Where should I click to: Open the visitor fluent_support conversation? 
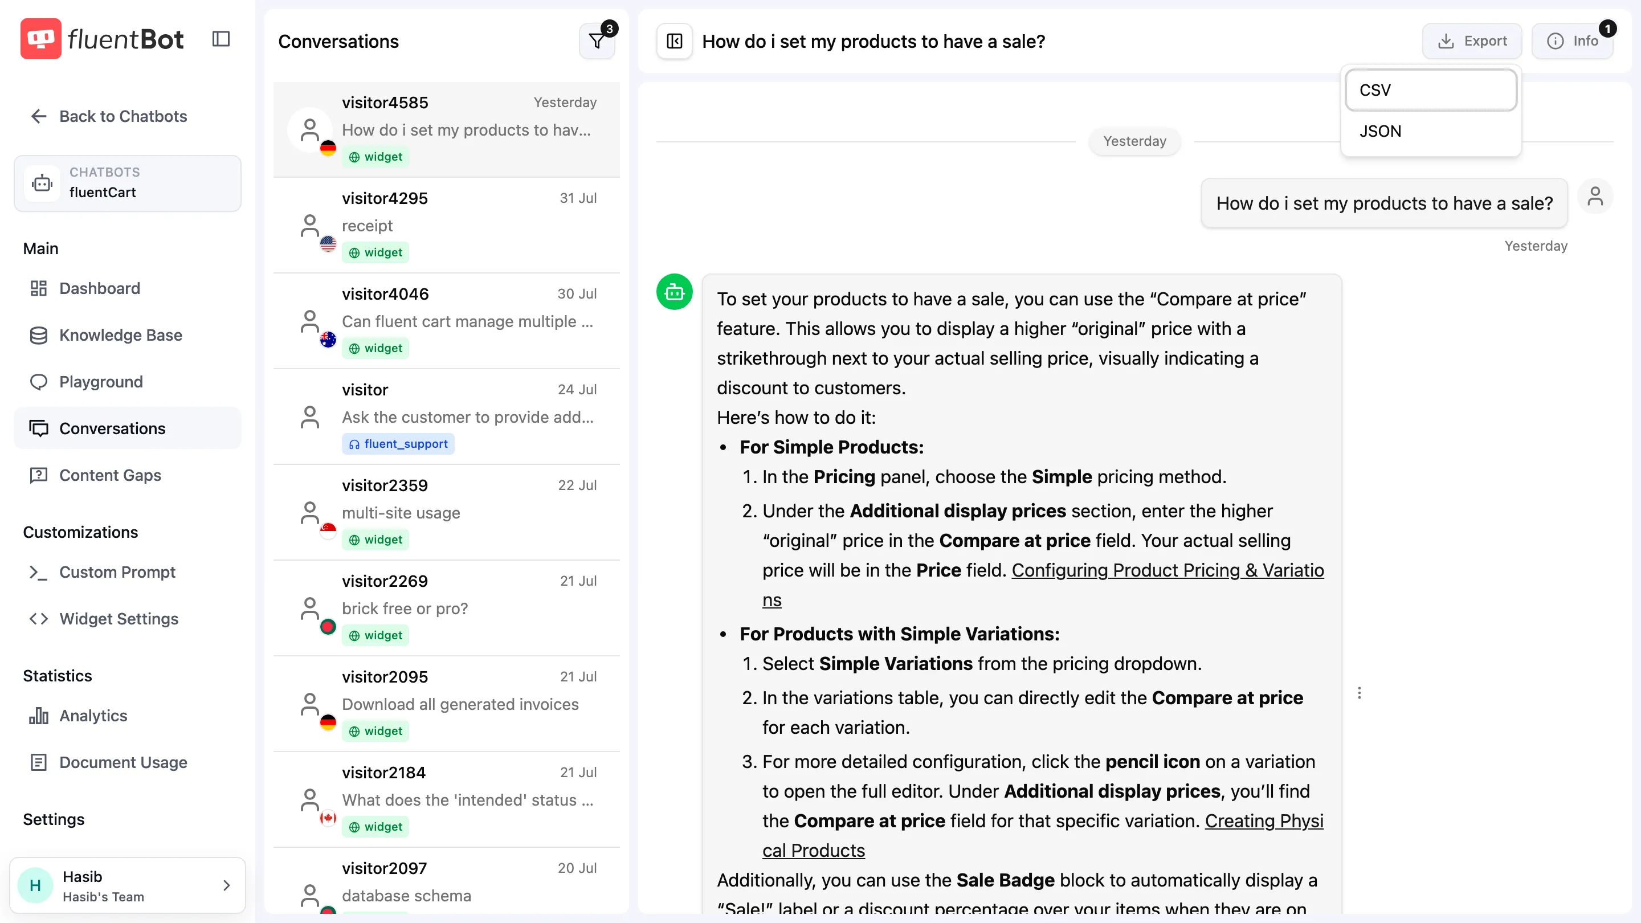point(447,417)
